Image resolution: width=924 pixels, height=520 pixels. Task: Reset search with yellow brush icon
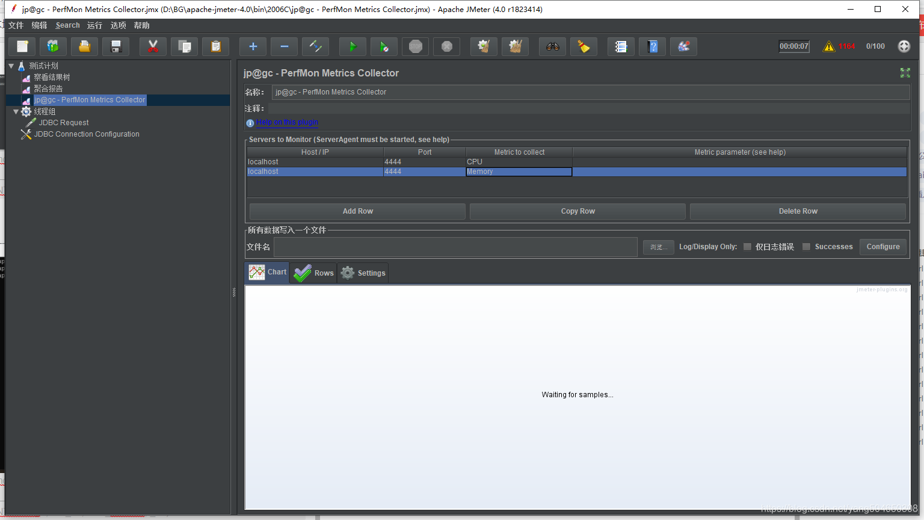click(584, 46)
